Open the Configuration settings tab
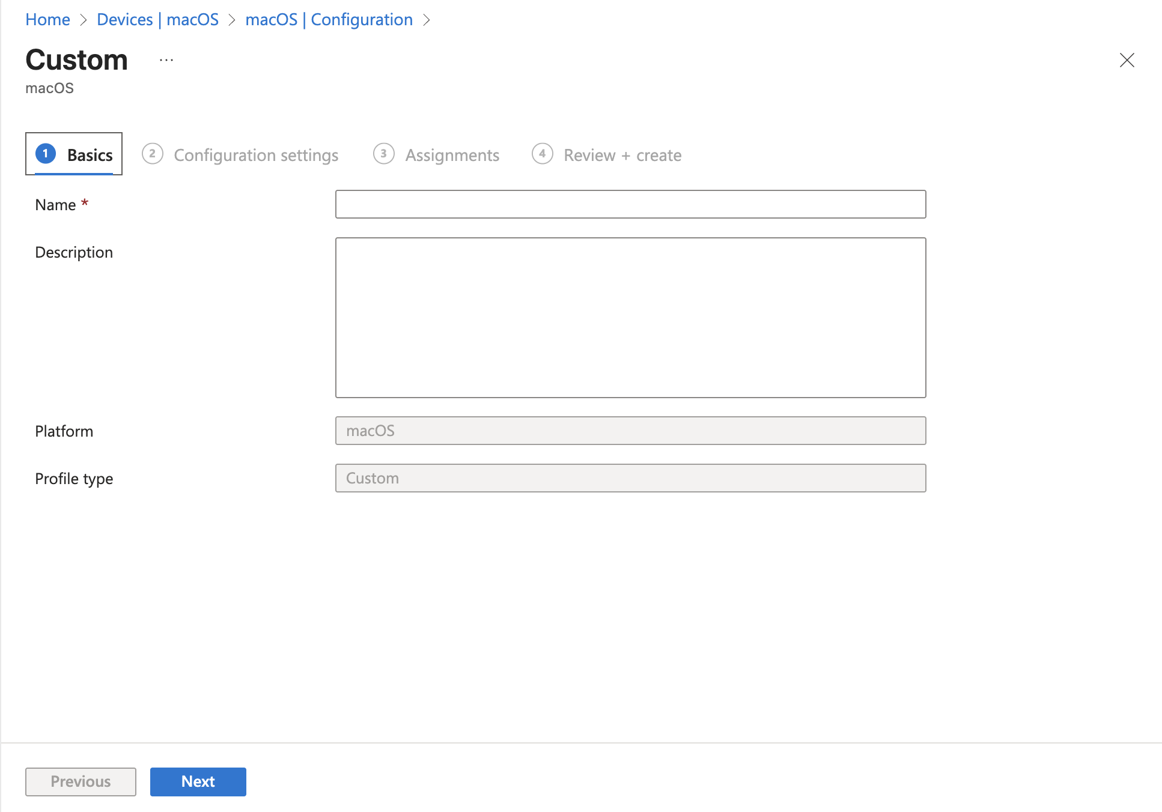Viewport: 1162px width, 812px height. tap(256, 155)
